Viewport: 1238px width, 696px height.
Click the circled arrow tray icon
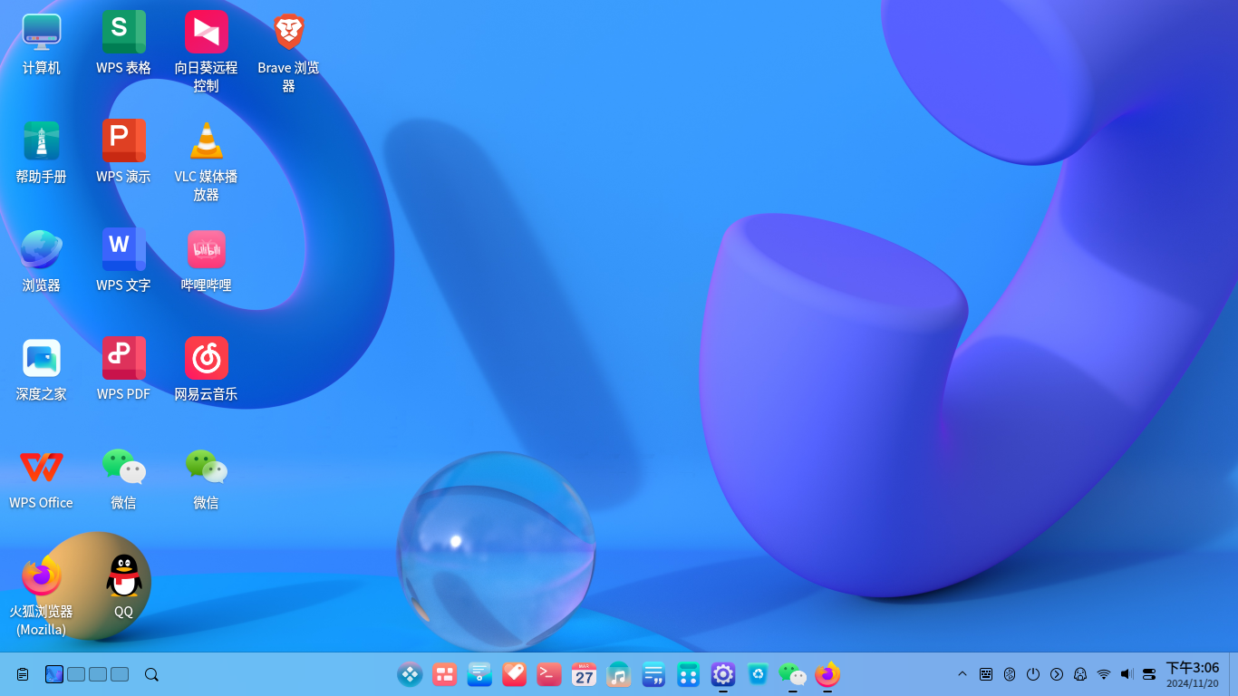point(1057,674)
